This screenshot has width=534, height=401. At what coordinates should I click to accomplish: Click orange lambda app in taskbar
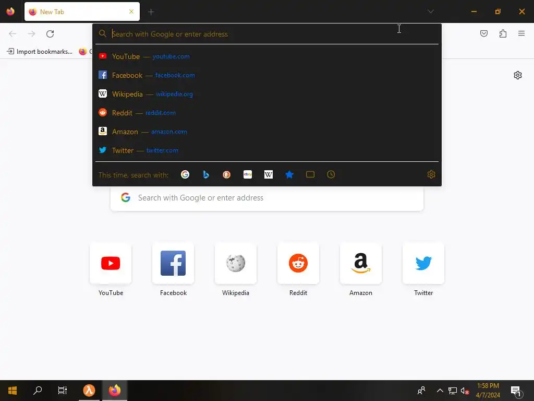[89, 391]
